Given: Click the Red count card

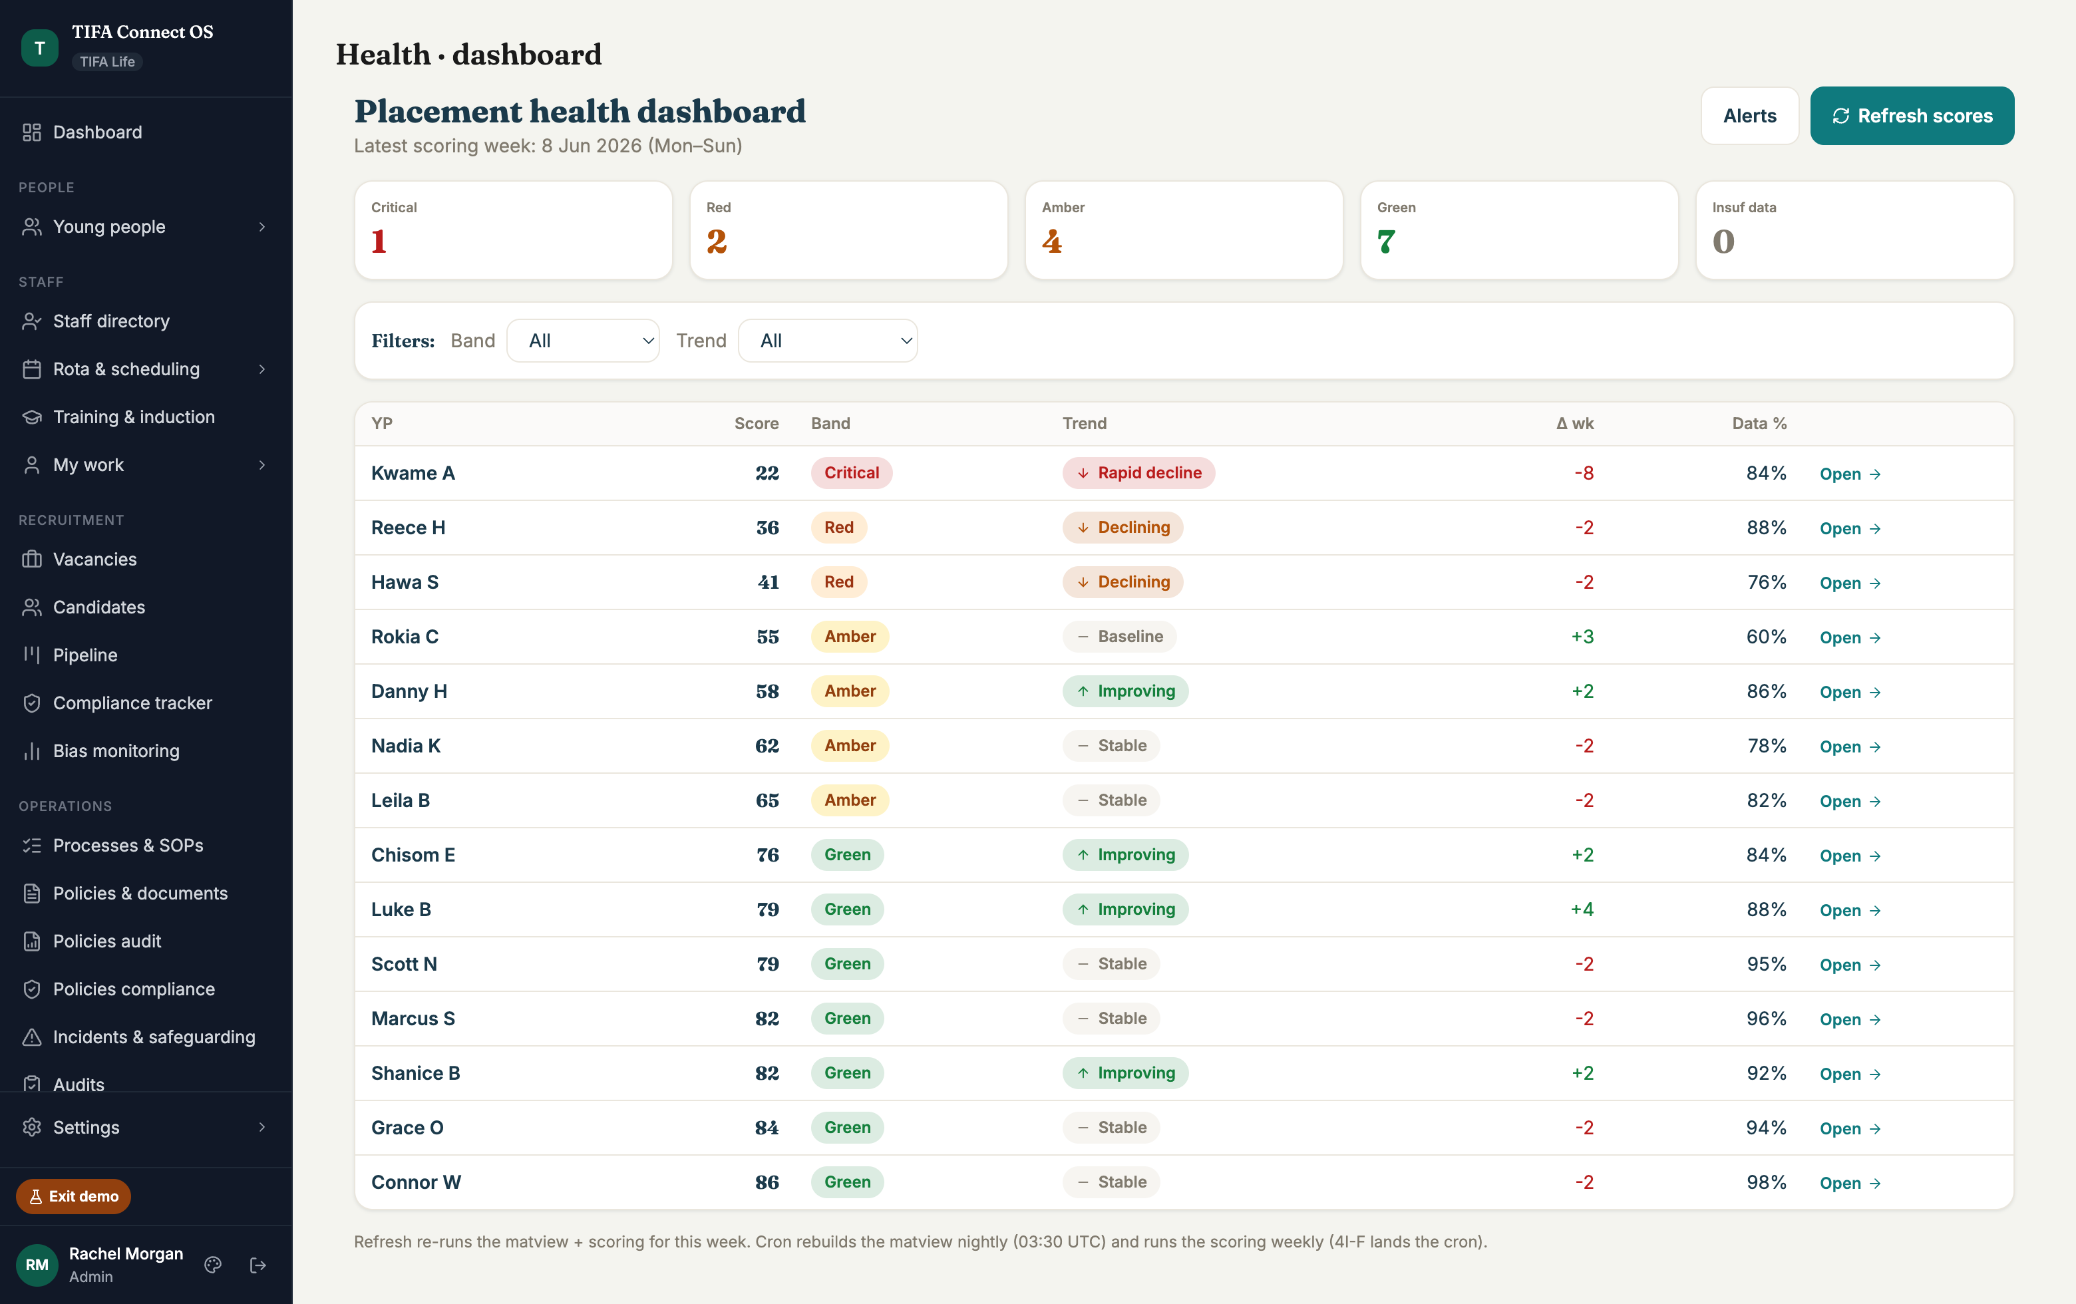Looking at the screenshot, I should (x=848, y=230).
